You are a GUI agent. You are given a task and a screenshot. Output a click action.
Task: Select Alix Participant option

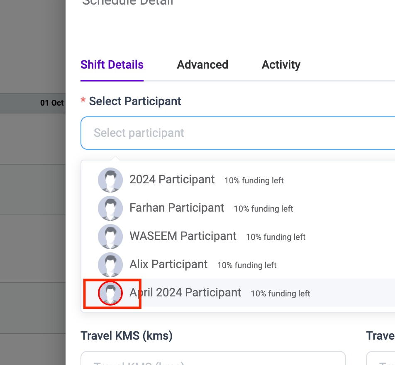(238, 265)
